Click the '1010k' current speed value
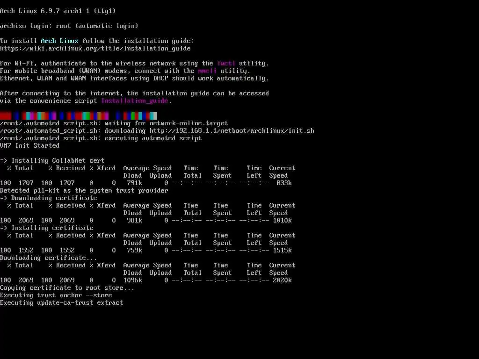479x359 pixels. point(282,221)
